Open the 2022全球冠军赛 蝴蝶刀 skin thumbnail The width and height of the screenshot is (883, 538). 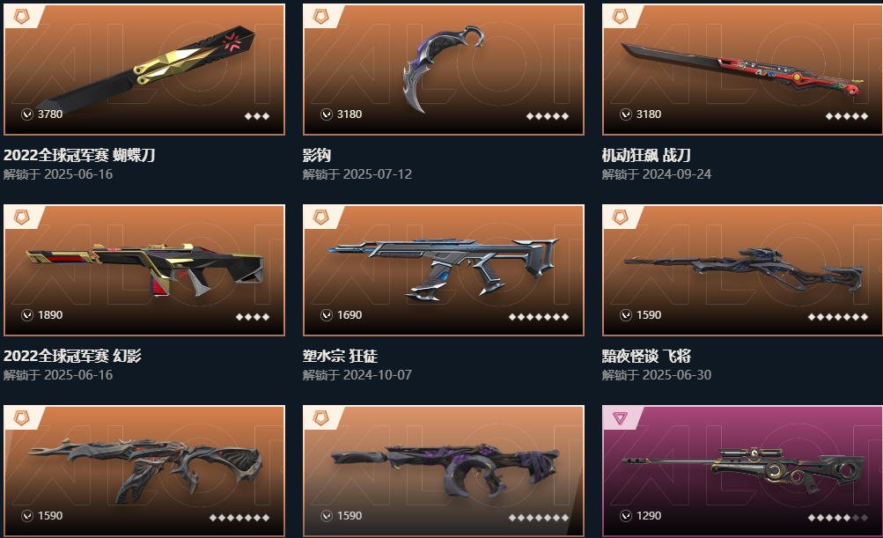(x=144, y=70)
